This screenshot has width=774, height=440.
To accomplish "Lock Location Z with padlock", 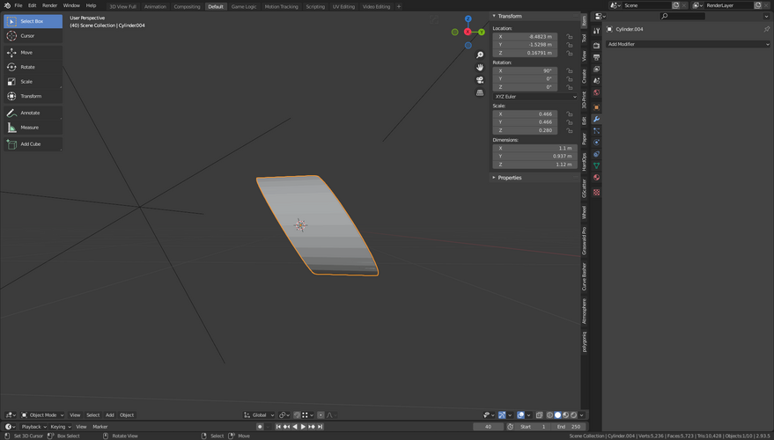I will pos(569,53).
